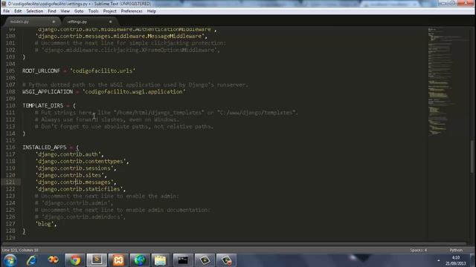Open the screen recorder taskbar icon without red dot
Image resolution: width=476 pixels, height=267 pixels.
[205, 260]
